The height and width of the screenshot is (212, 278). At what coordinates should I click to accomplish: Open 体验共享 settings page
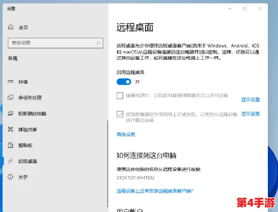pos(28,129)
